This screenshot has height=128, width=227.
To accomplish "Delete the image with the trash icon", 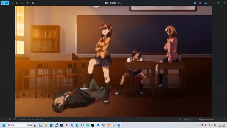I will pos(17,3).
